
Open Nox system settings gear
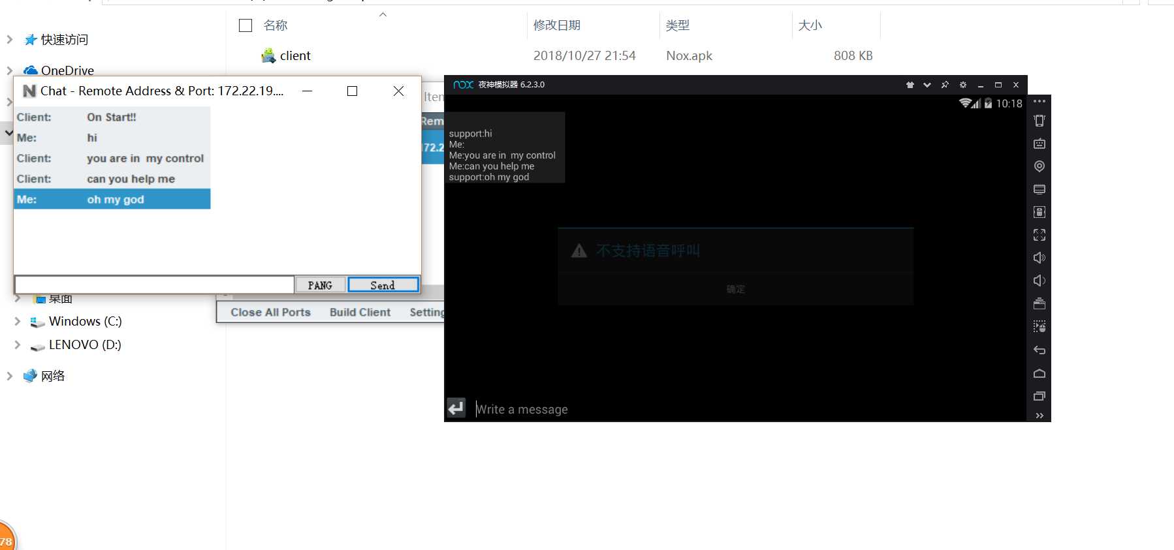[x=962, y=85]
